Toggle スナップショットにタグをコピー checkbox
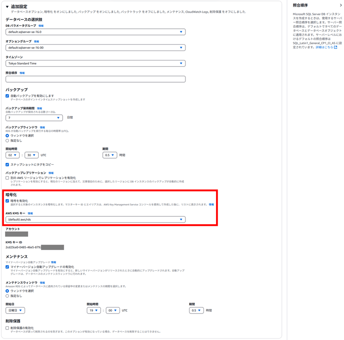The height and width of the screenshot is (340, 344). point(7,165)
